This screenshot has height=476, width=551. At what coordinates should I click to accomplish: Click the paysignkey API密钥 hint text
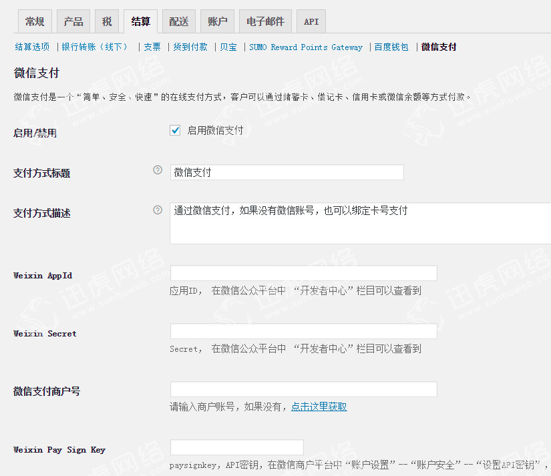(x=359, y=465)
